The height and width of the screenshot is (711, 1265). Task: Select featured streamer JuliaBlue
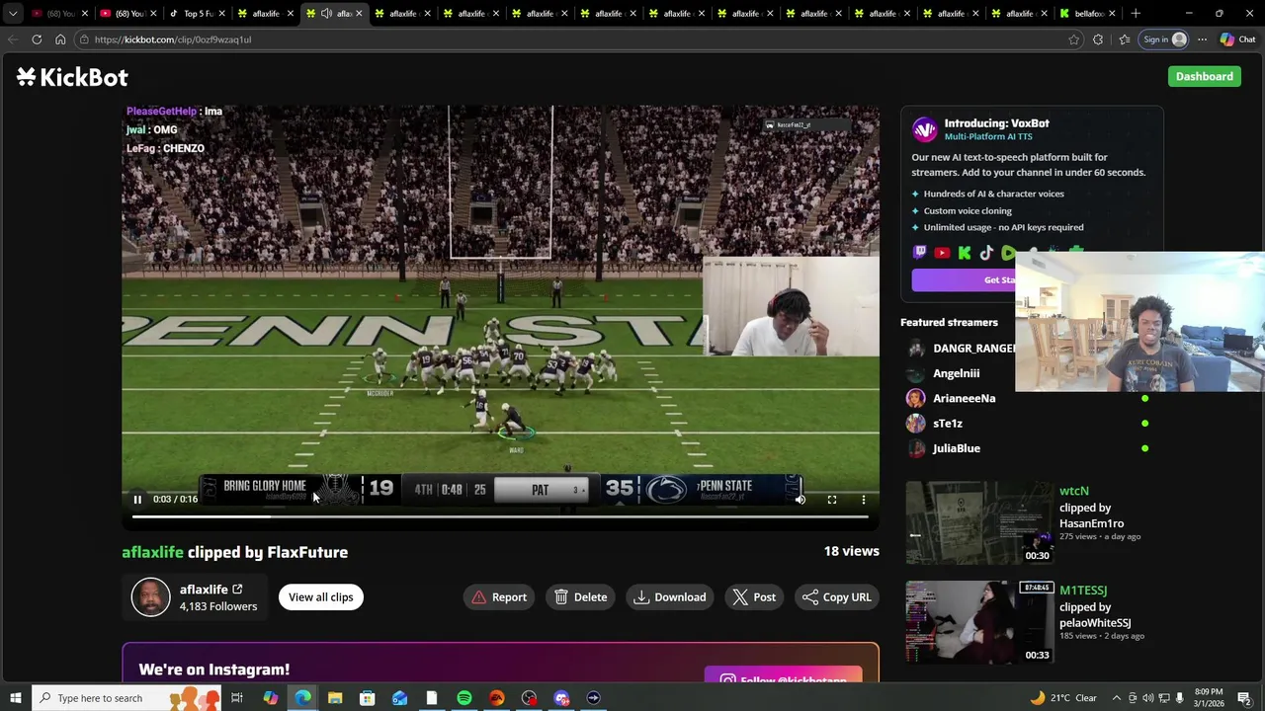[x=956, y=448]
